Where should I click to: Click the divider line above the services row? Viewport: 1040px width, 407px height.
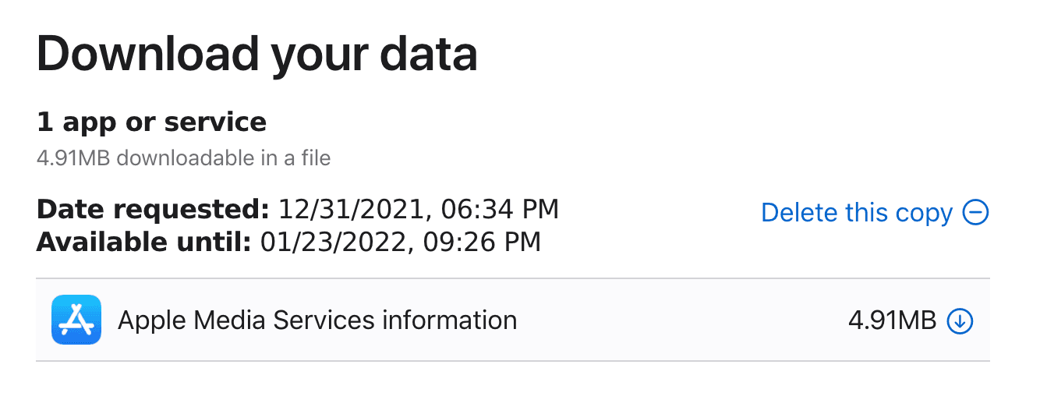512,278
